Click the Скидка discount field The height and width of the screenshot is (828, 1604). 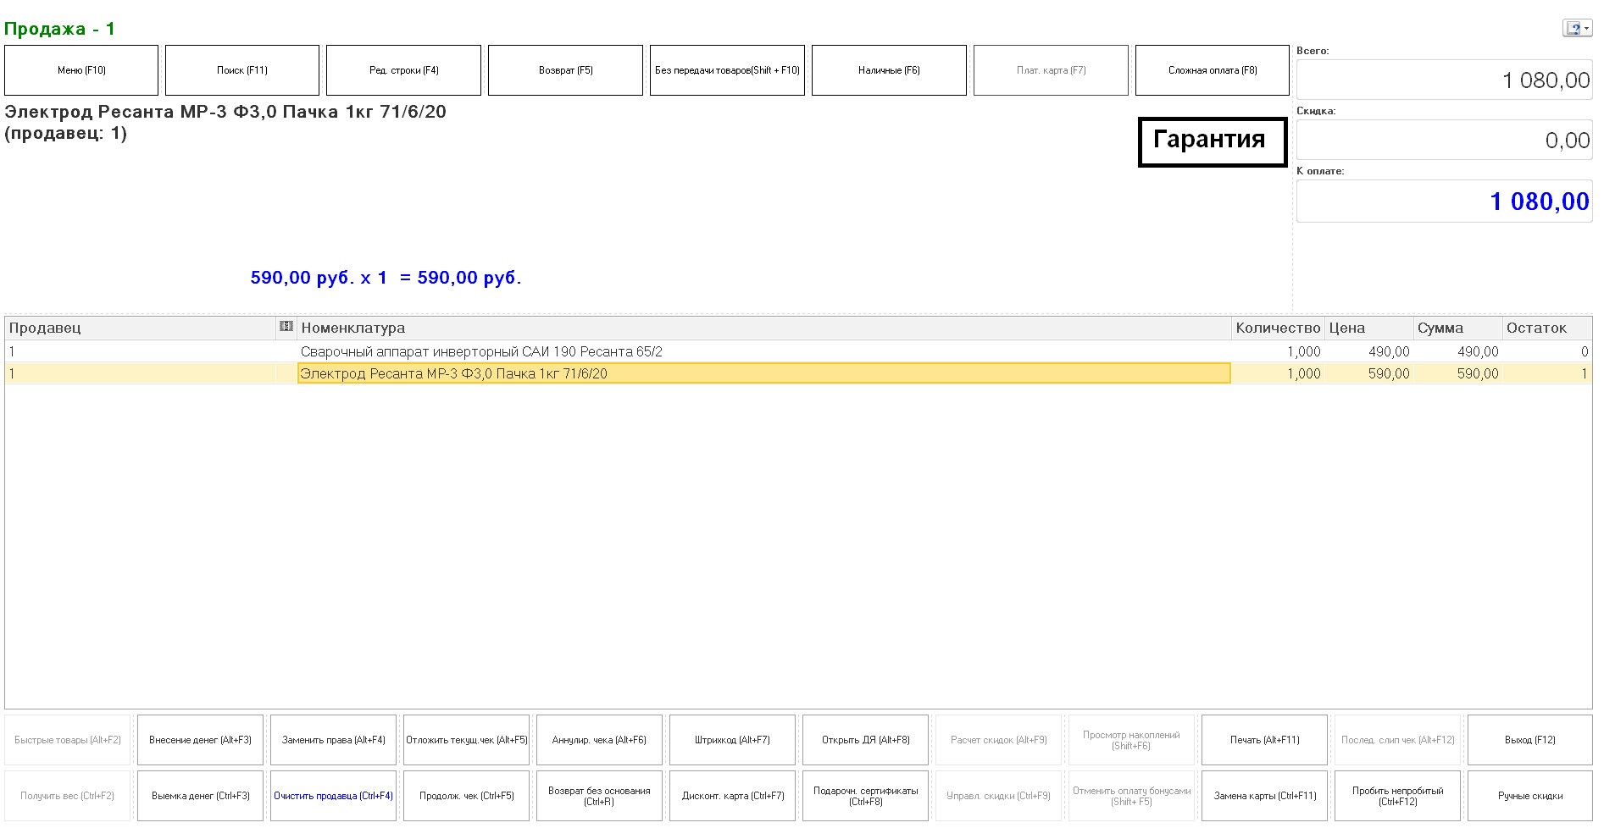tap(1444, 141)
